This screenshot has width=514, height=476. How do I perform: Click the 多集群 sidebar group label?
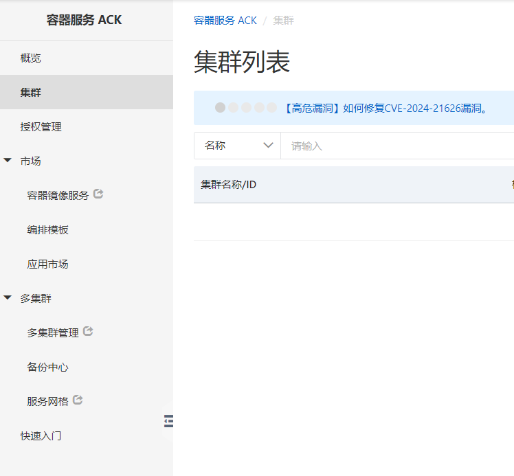click(36, 298)
